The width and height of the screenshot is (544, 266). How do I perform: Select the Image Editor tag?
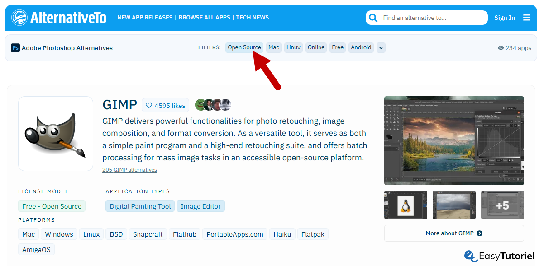200,206
